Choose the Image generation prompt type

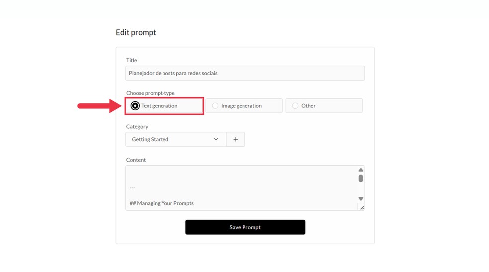(x=215, y=106)
